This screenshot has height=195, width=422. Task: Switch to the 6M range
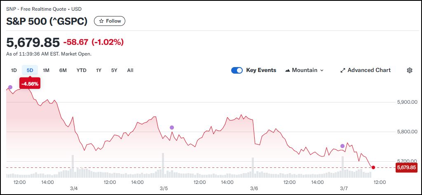click(63, 70)
